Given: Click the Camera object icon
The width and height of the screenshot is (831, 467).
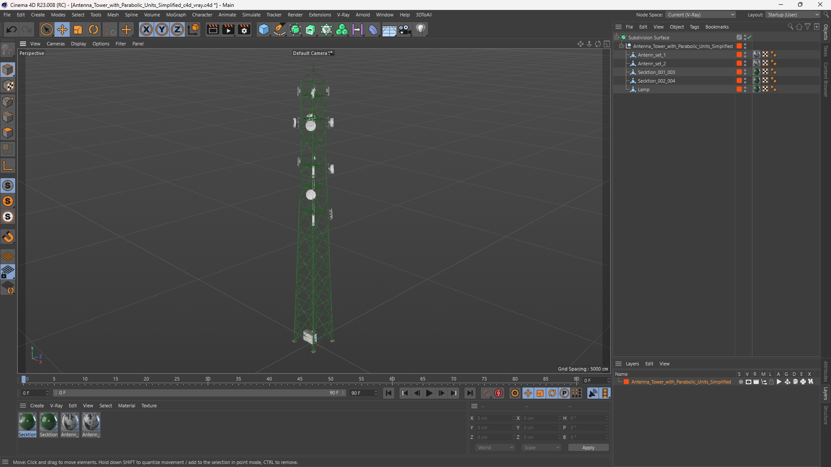Looking at the screenshot, I should coord(405,30).
